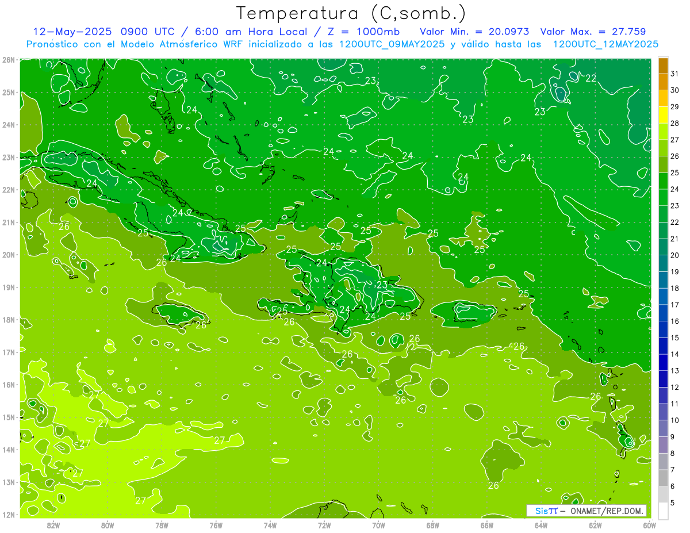
Task: Click the legend value '15'
Action: 675,338
